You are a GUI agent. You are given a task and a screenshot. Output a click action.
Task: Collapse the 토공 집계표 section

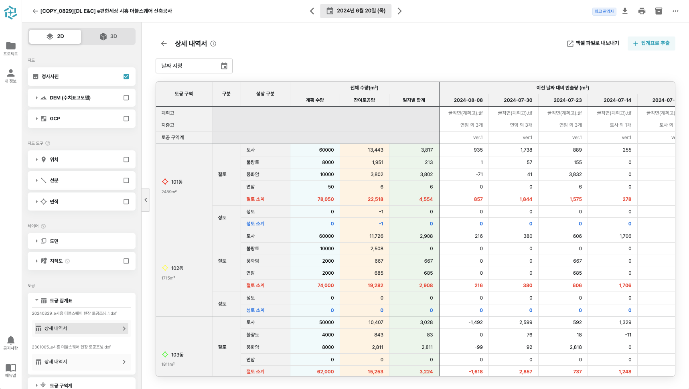[36, 300]
